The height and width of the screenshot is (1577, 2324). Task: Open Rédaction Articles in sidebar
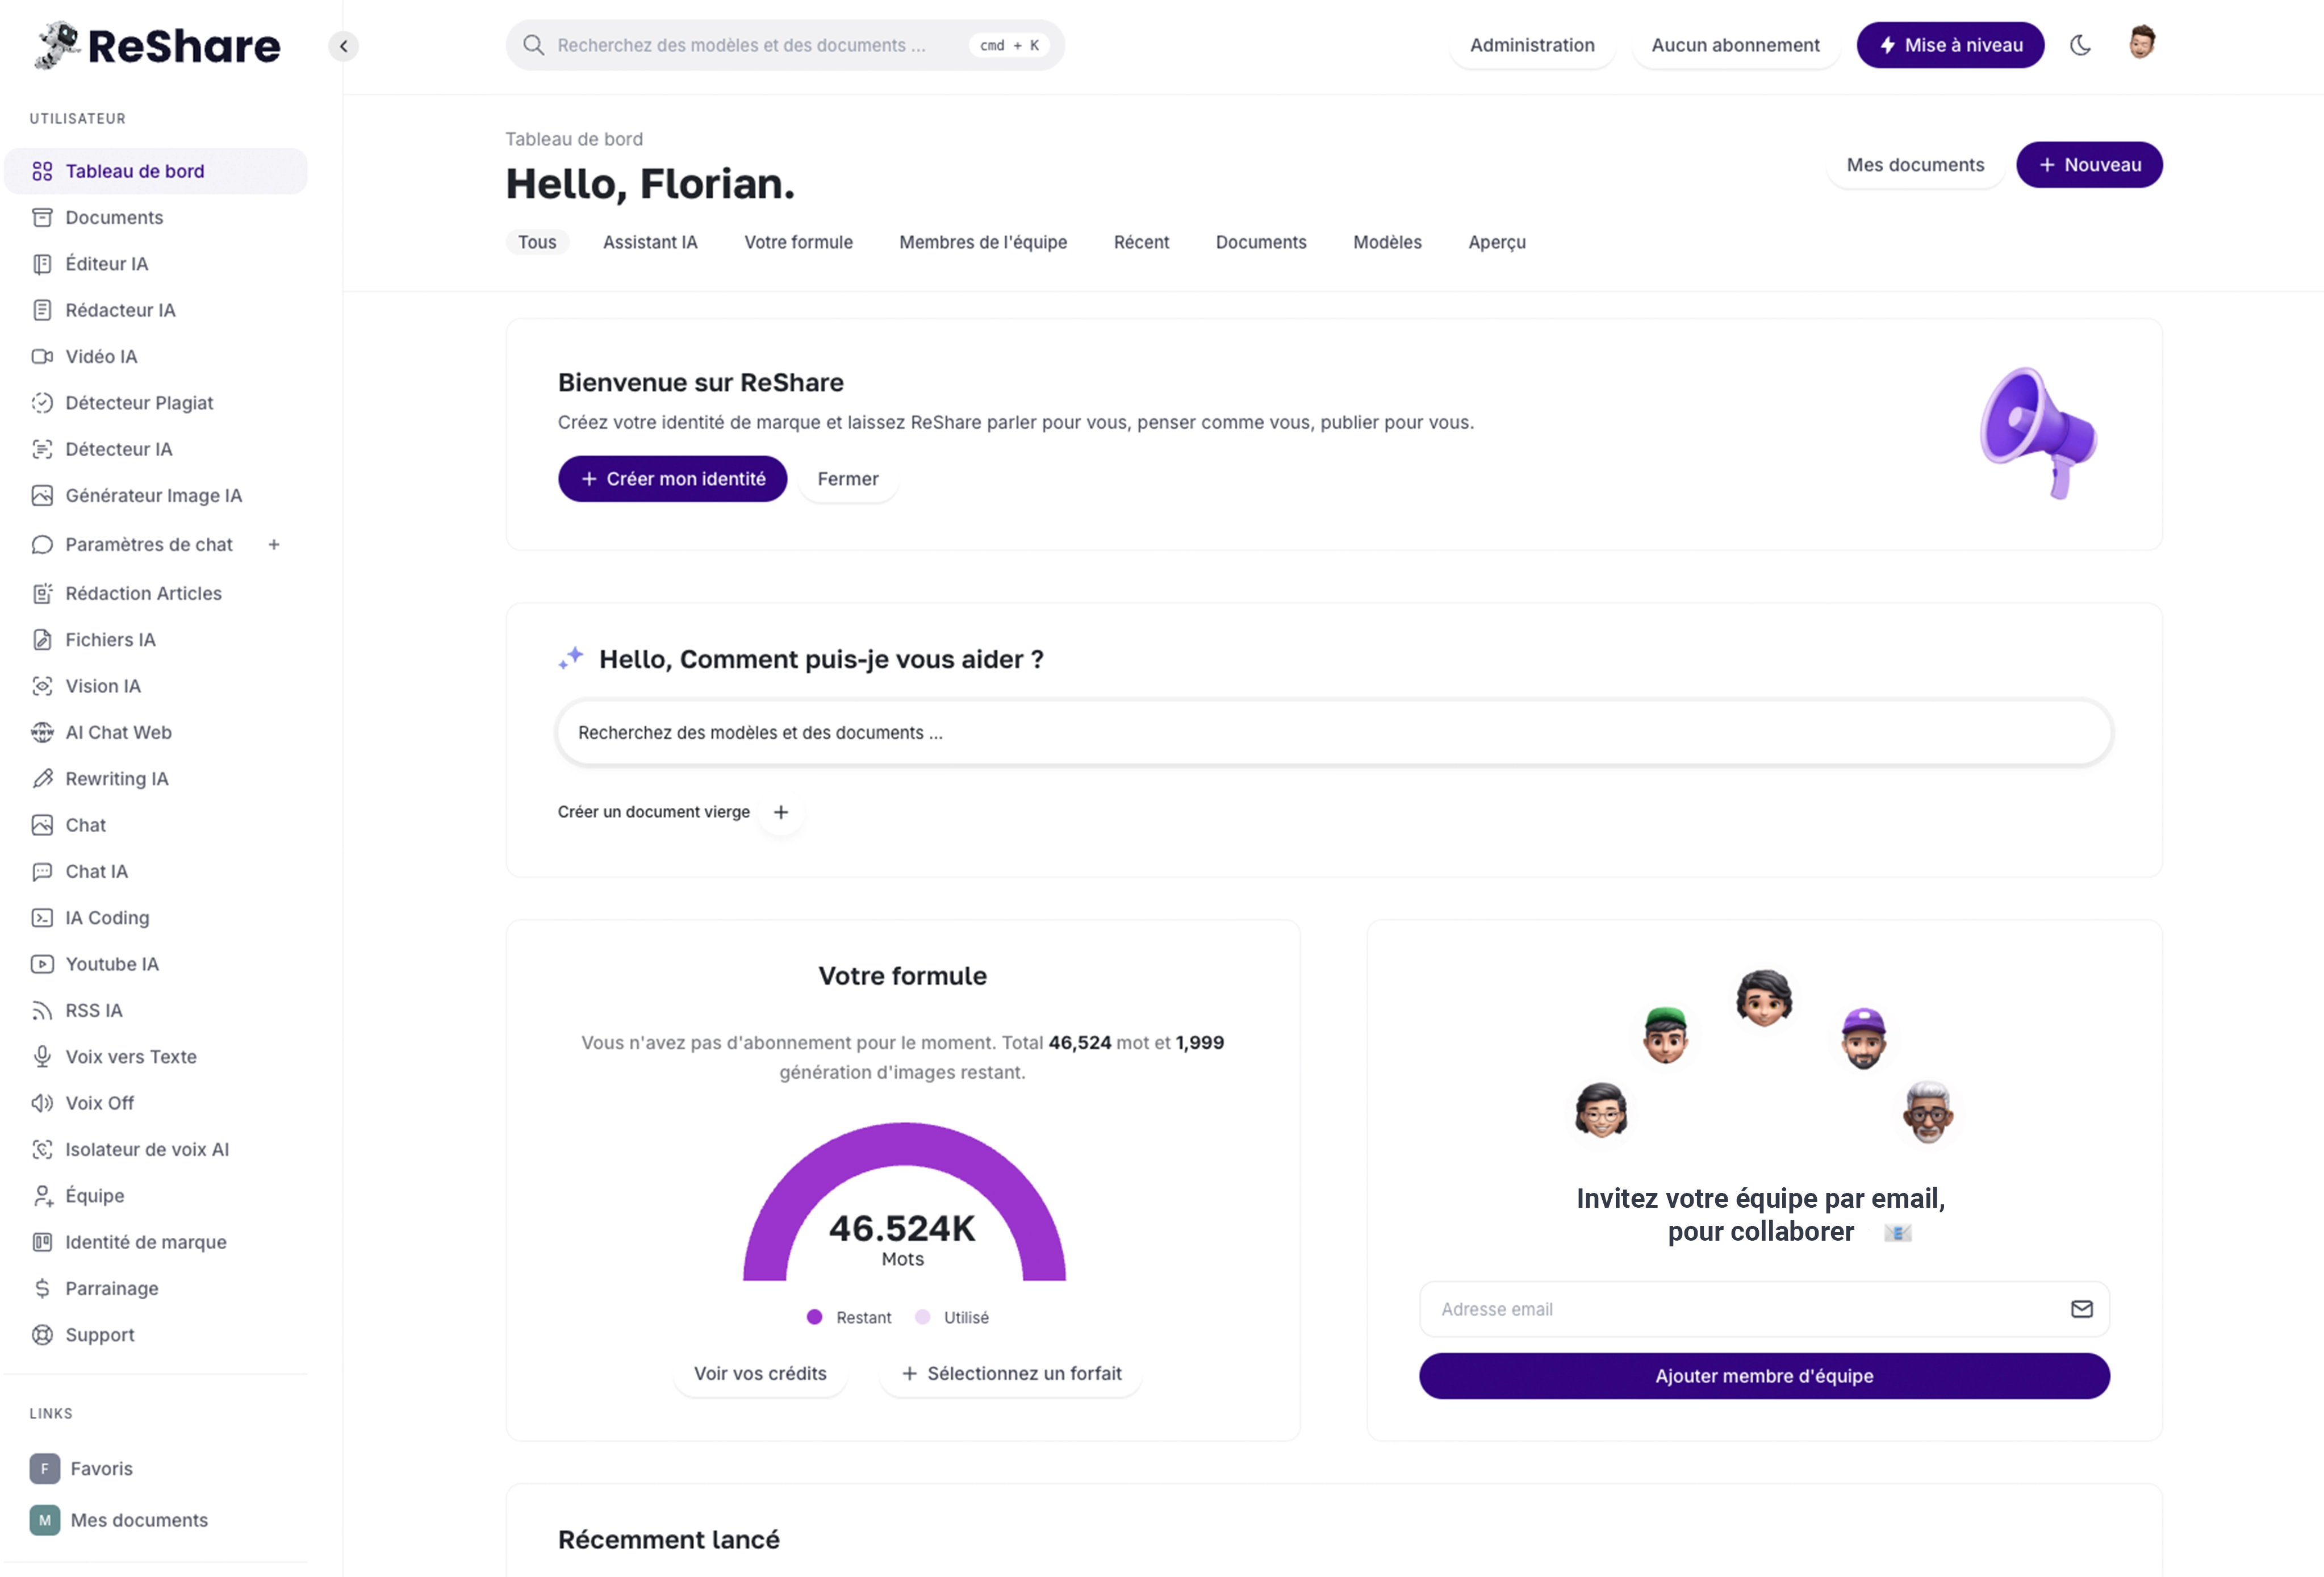coord(155,593)
